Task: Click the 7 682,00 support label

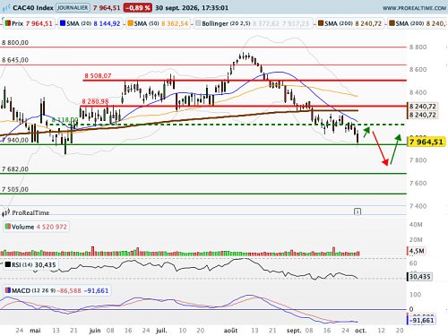Action: point(15,169)
